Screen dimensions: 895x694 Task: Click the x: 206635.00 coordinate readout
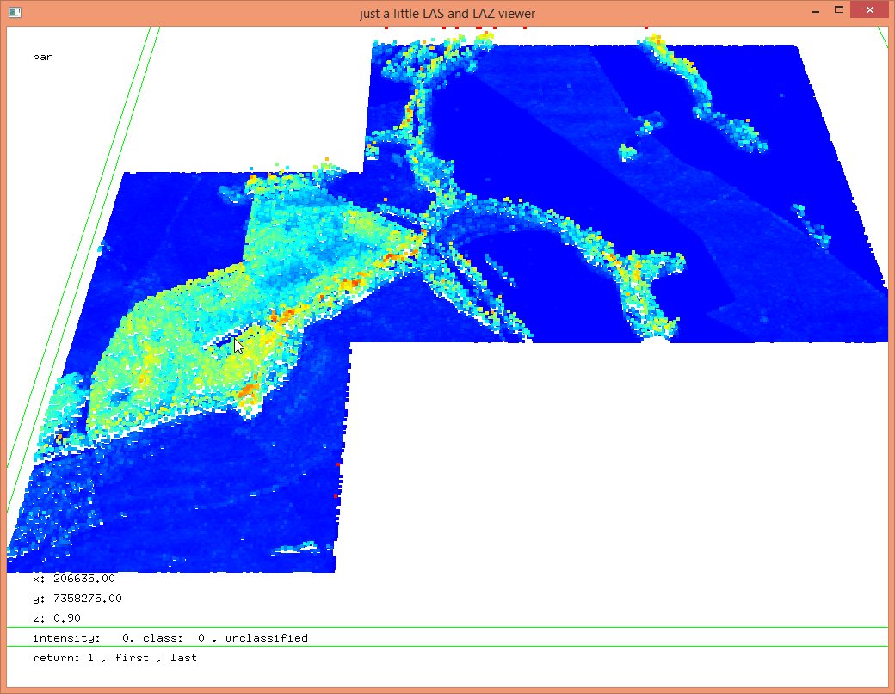point(74,579)
